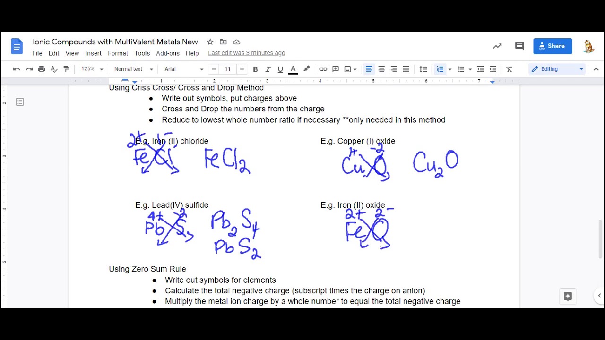Hide the menus with the up chevron
The height and width of the screenshot is (340, 605).
click(596, 69)
